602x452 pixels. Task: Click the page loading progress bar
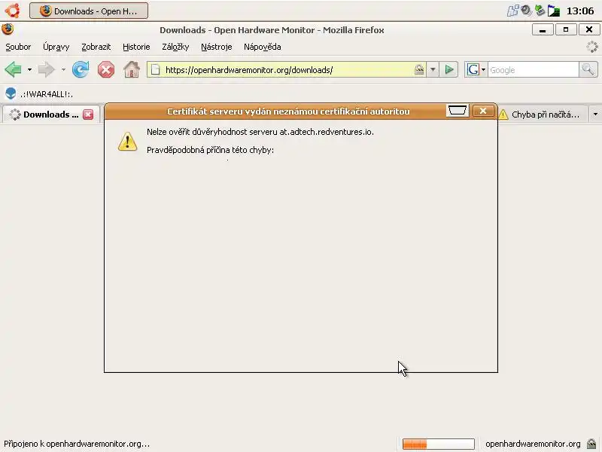pos(439,444)
